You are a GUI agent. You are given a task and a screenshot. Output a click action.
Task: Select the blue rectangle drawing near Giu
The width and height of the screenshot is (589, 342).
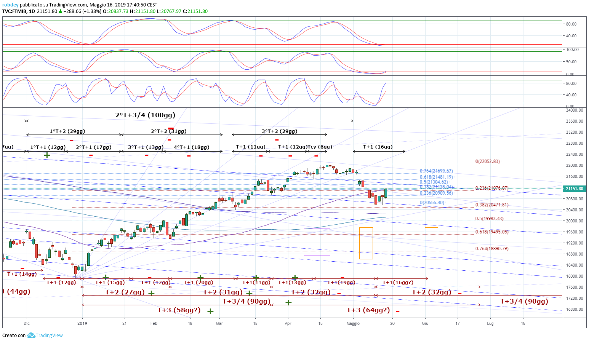click(x=431, y=243)
